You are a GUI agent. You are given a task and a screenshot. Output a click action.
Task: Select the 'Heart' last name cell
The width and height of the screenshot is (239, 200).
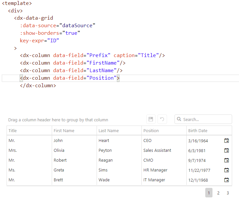pyautogui.click(x=119, y=140)
